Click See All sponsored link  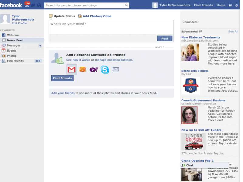(x=233, y=32)
